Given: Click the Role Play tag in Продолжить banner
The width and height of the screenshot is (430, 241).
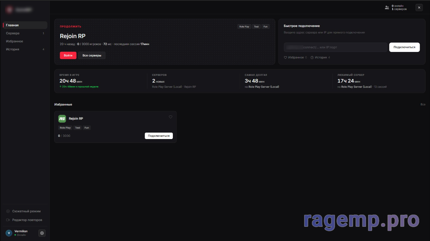Looking at the screenshot, I should [244, 26].
